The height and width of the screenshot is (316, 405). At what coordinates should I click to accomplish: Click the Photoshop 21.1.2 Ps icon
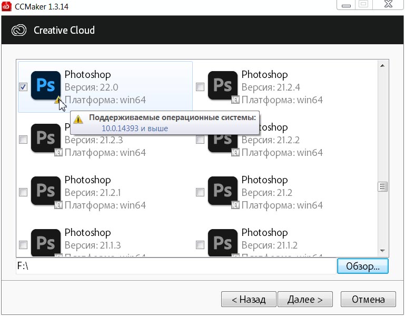[x=223, y=242]
